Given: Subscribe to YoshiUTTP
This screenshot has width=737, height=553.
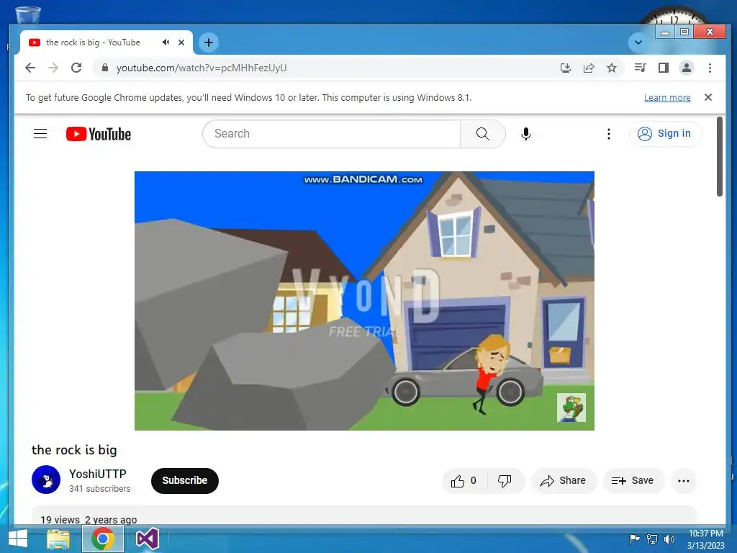Looking at the screenshot, I should point(185,480).
